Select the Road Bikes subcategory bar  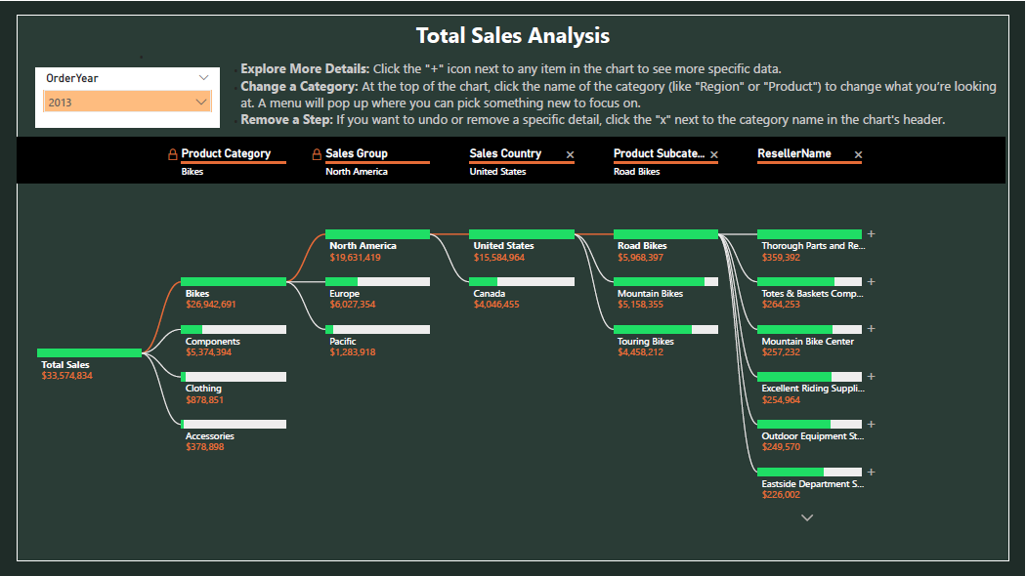tap(665, 234)
